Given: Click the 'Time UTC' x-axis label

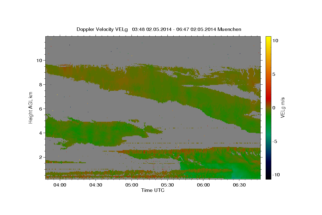Looking at the screenshot, I should pyautogui.click(x=153, y=190).
